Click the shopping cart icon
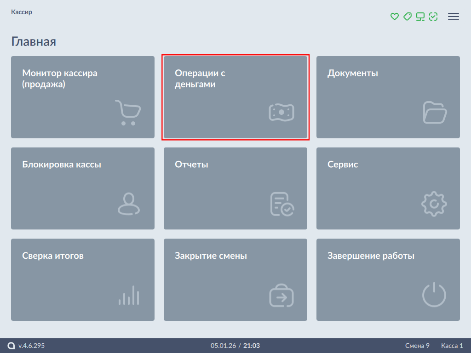Viewport: 471px width, 353px height. pos(127,113)
